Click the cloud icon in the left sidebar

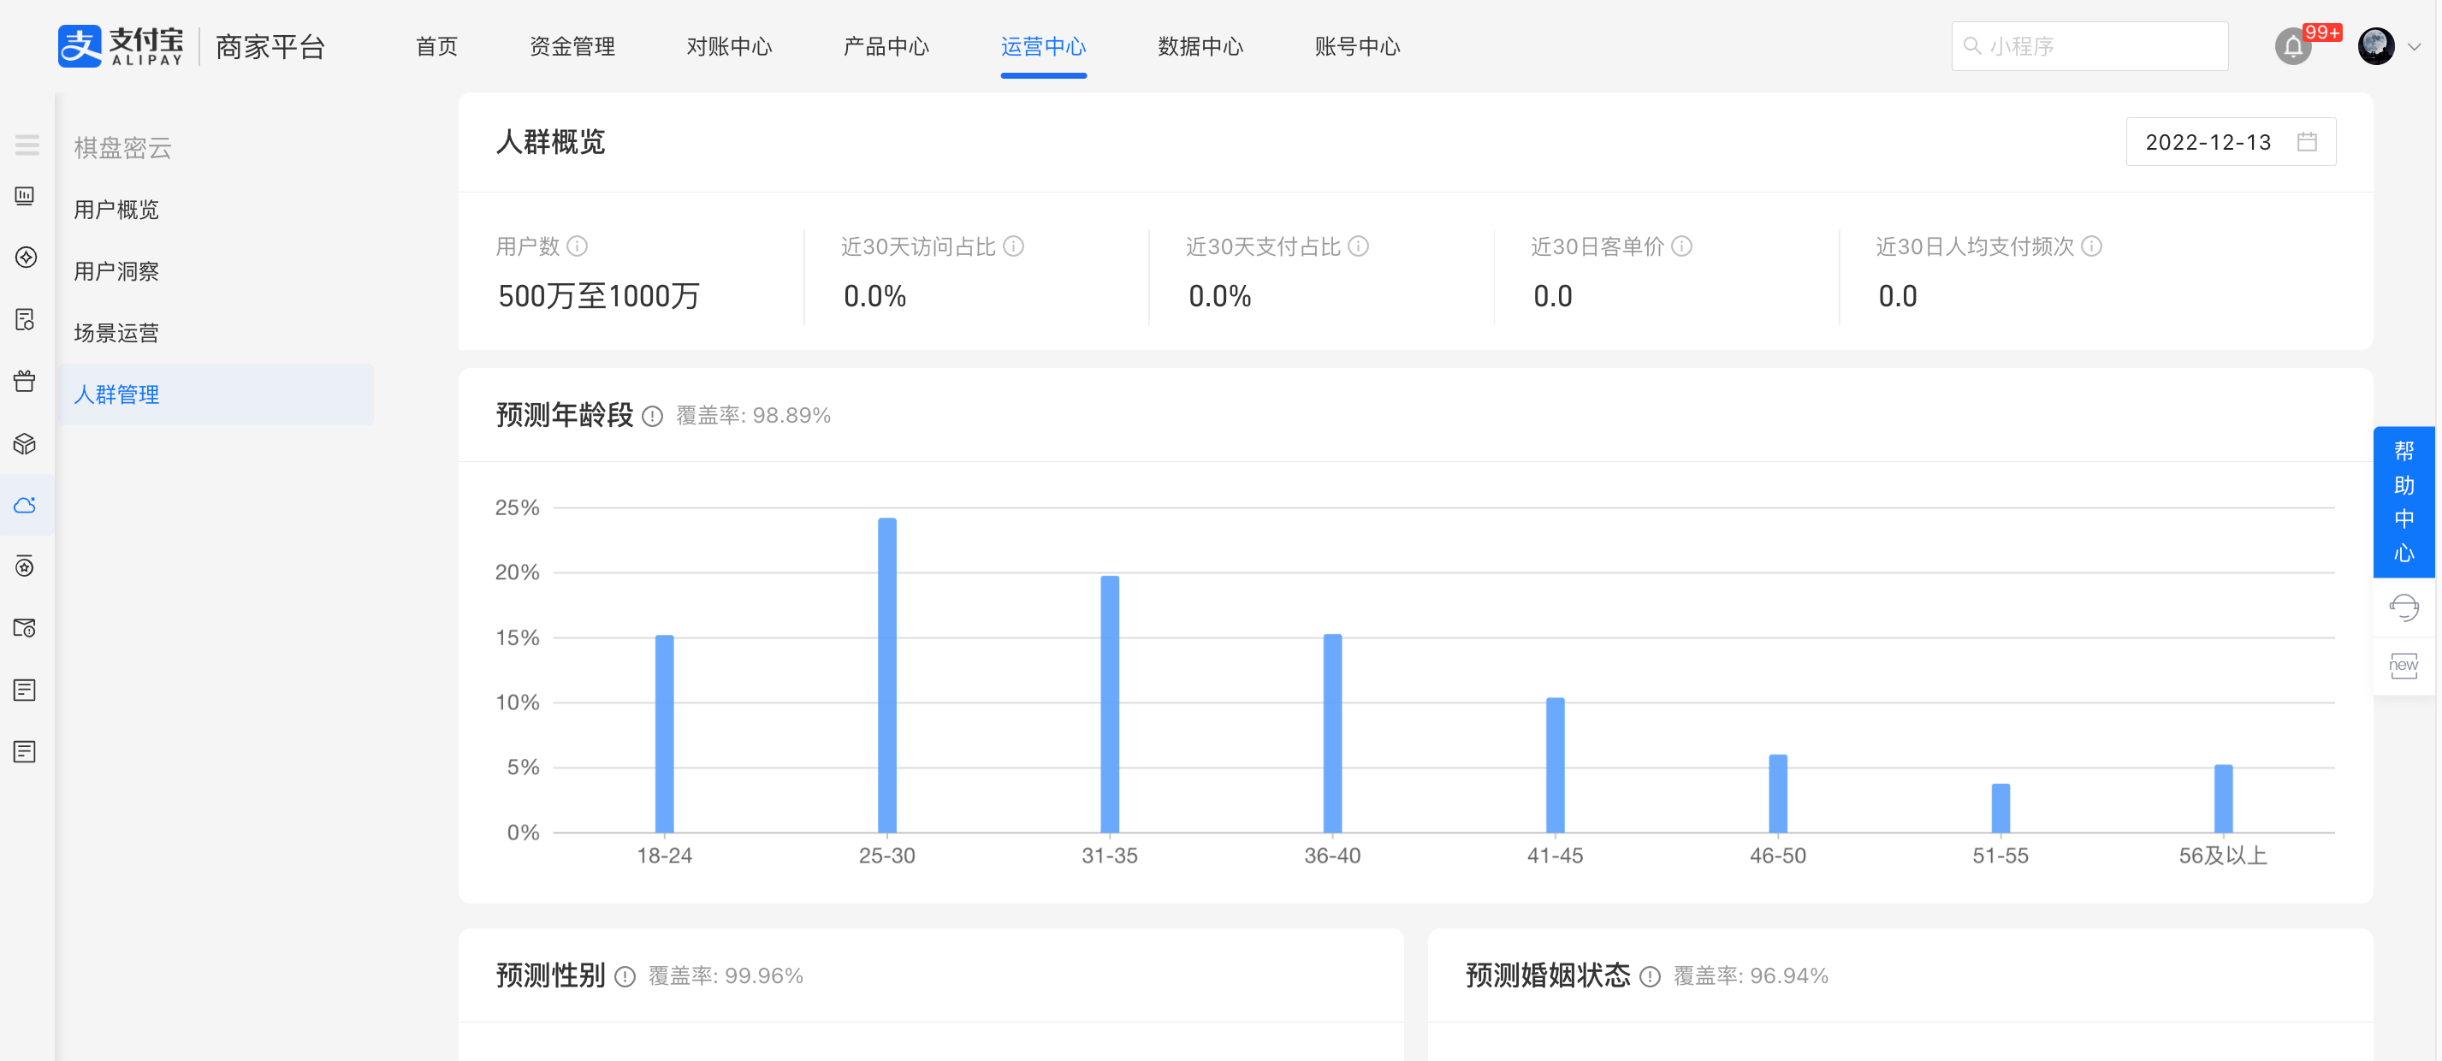[26, 506]
